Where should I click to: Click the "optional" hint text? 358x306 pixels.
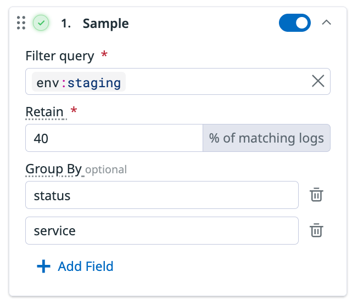(106, 169)
